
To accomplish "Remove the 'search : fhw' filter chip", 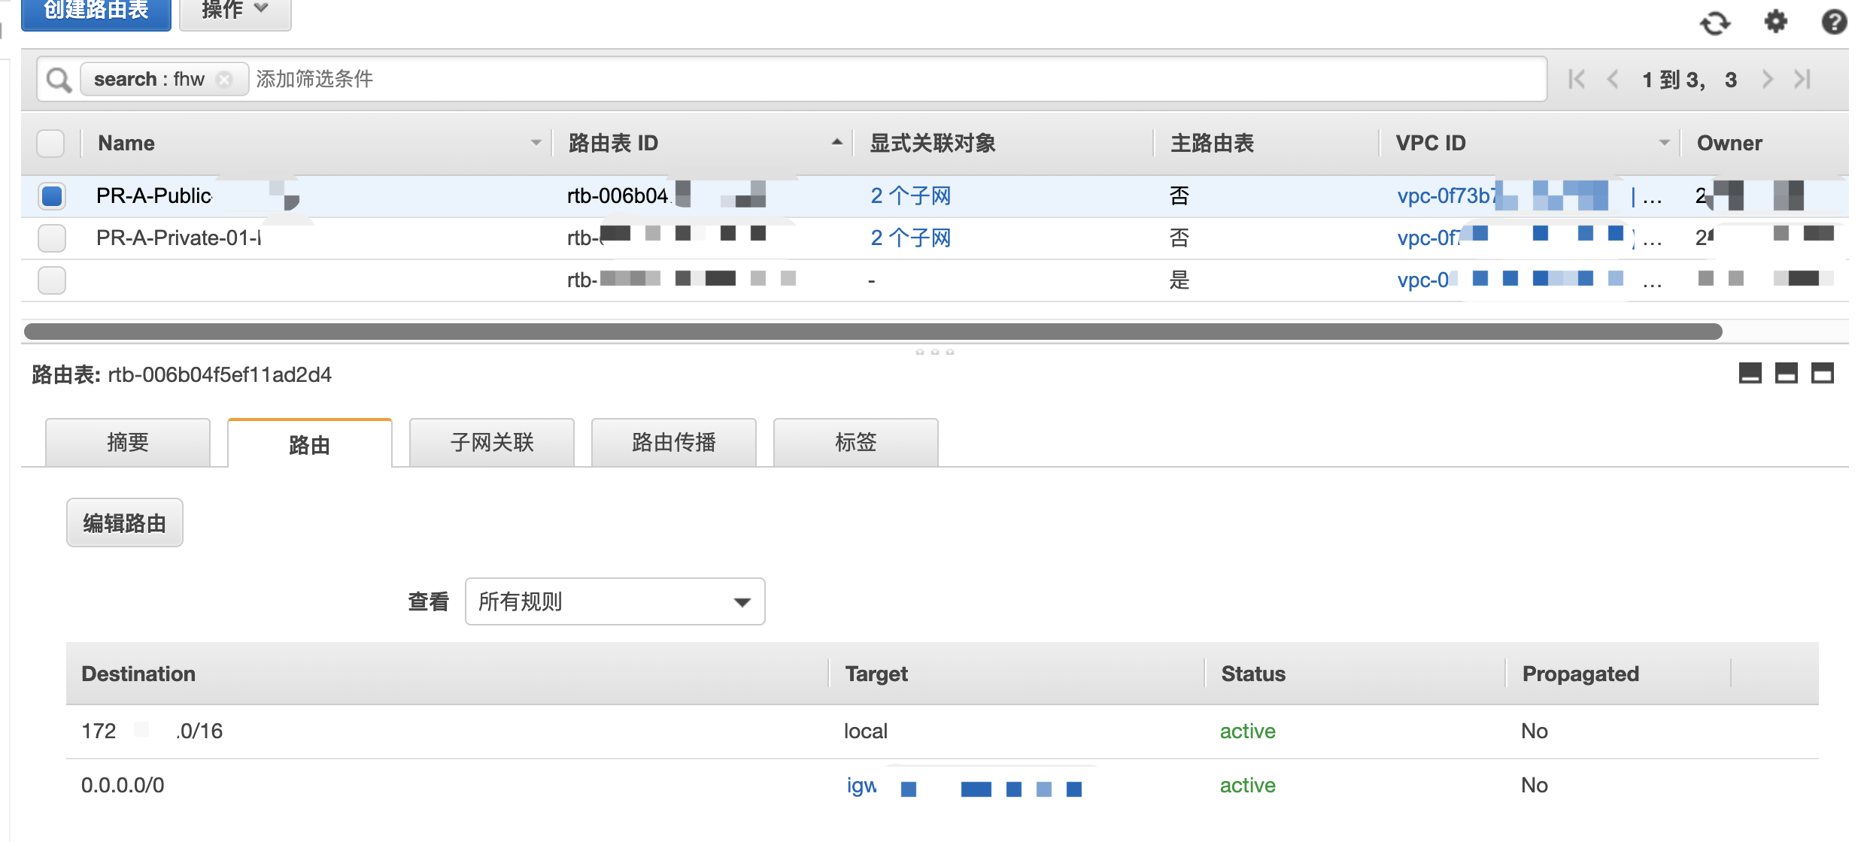I will pos(224,80).
